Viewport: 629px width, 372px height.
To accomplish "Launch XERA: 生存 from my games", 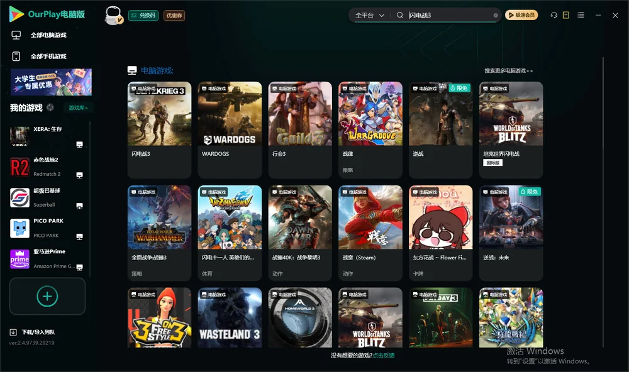I will (x=47, y=136).
